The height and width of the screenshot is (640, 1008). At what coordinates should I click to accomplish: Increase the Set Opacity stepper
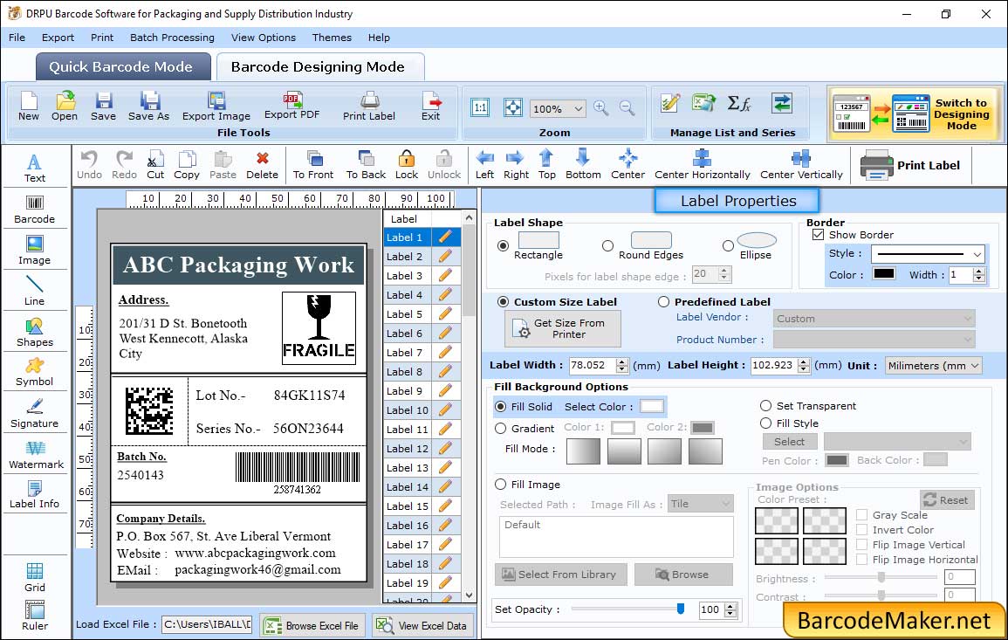[730, 606]
